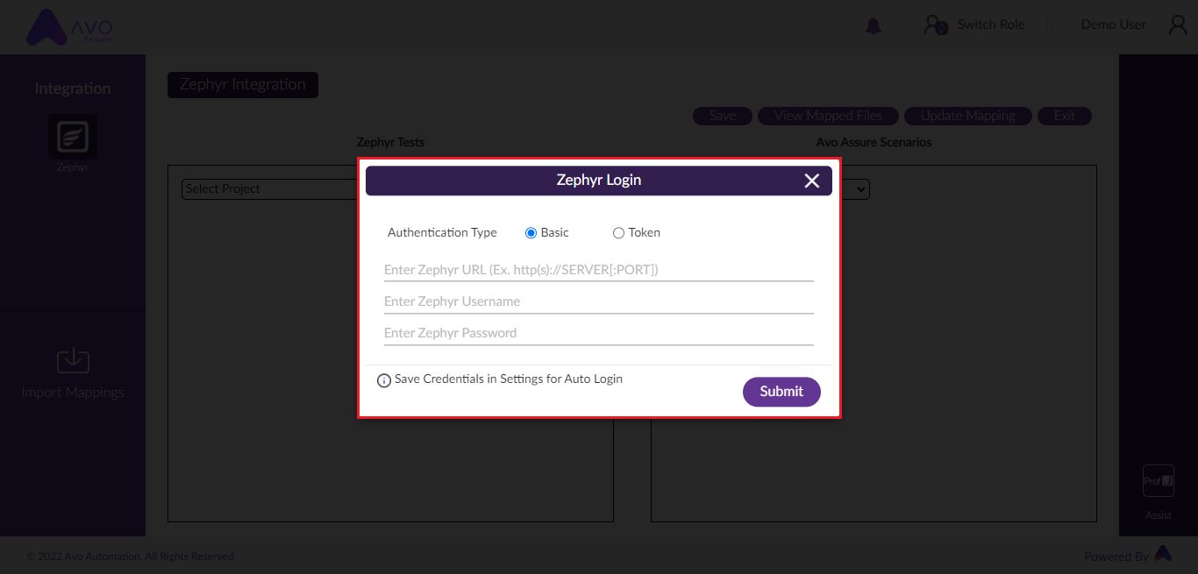Click the Exit button
Viewport: 1198px width, 574px height.
click(x=1065, y=116)
